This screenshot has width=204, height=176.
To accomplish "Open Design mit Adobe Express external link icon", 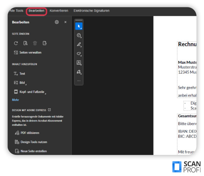I will [49, 110].
